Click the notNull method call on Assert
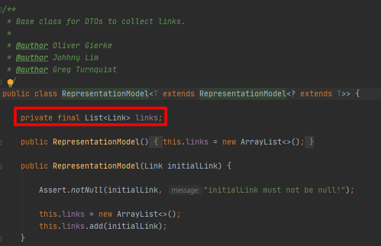 (87, 190)
